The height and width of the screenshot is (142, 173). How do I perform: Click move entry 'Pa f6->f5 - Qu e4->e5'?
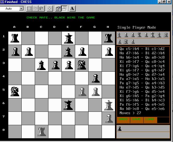[x=142, y=104]
